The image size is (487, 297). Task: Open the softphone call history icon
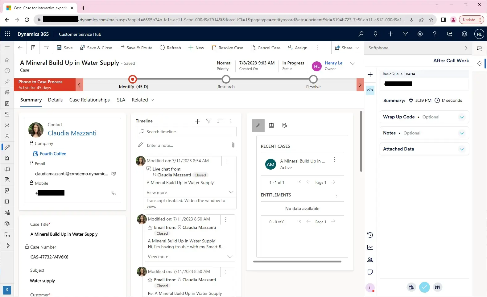click(370, 235)
